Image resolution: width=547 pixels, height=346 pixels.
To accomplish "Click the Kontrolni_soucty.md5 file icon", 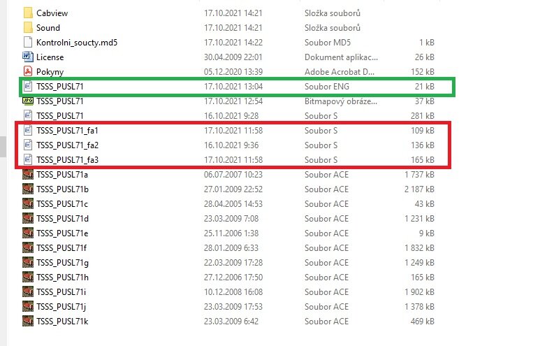I will [28, 43].
